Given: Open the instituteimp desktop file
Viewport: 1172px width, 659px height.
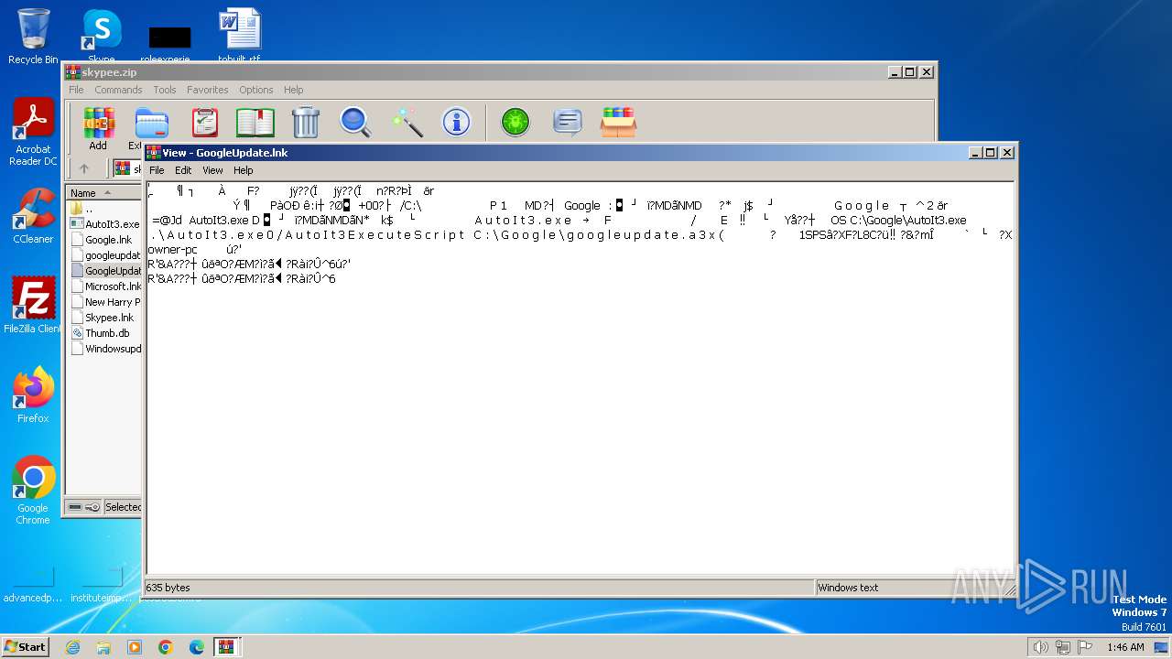Looking at the screenshot, I should (101, 584).
